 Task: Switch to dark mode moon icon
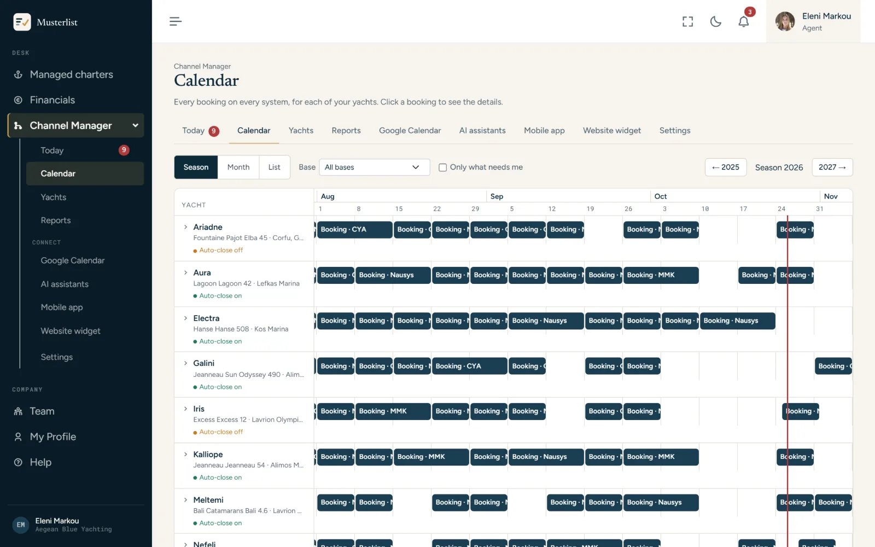(715, 21)
